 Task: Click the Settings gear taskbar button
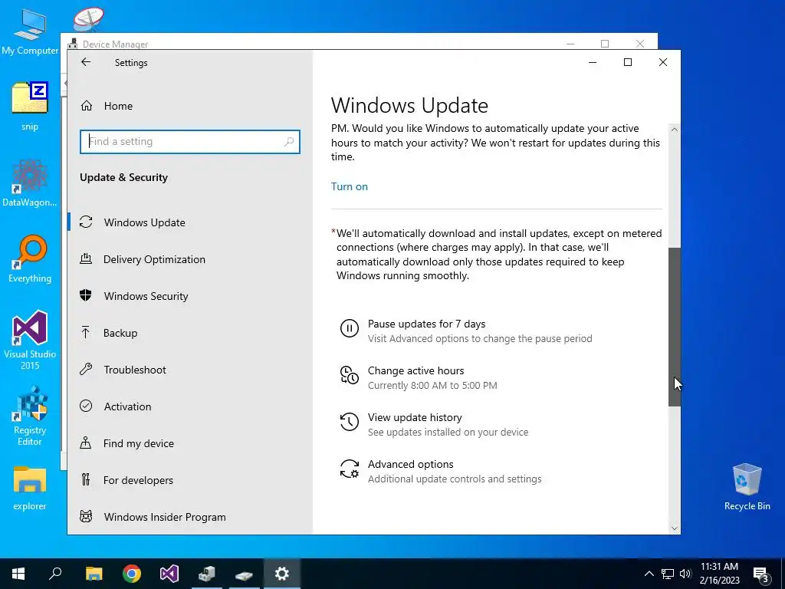(282, 574)
